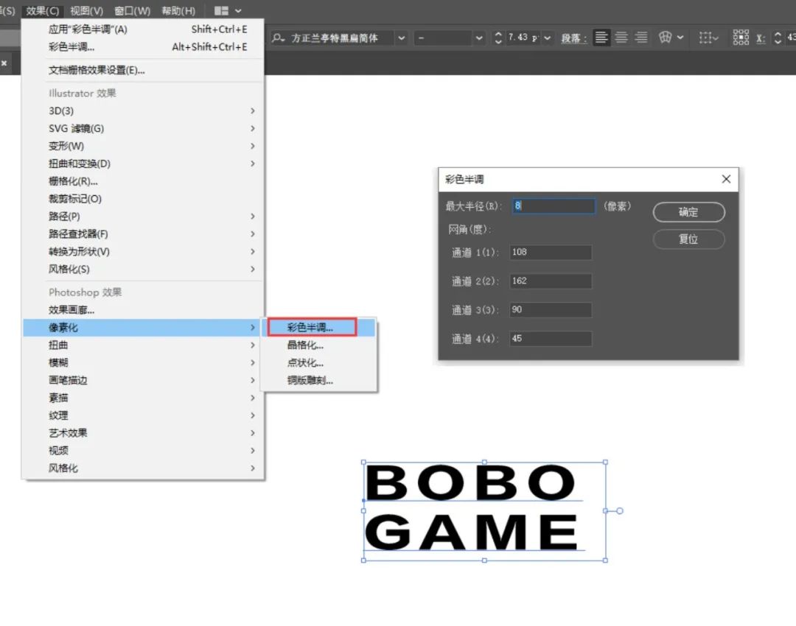Choose 应用"彩色半调"(A) menu entry
796x626 pixels.
(143, 29)
